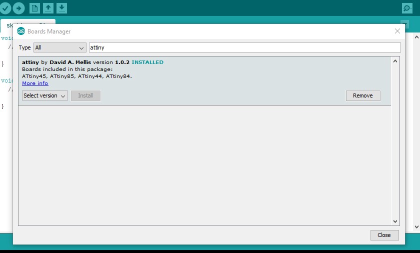
Task: Create a new sketch with the New icon
Action: pos(34,8)
